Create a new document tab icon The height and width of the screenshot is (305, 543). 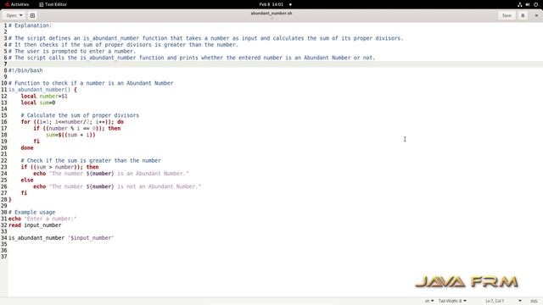pos(32,15)
